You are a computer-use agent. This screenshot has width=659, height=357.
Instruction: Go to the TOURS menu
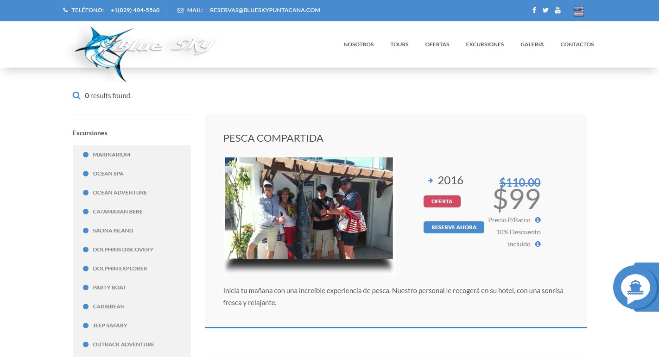(x=399, y=44)
